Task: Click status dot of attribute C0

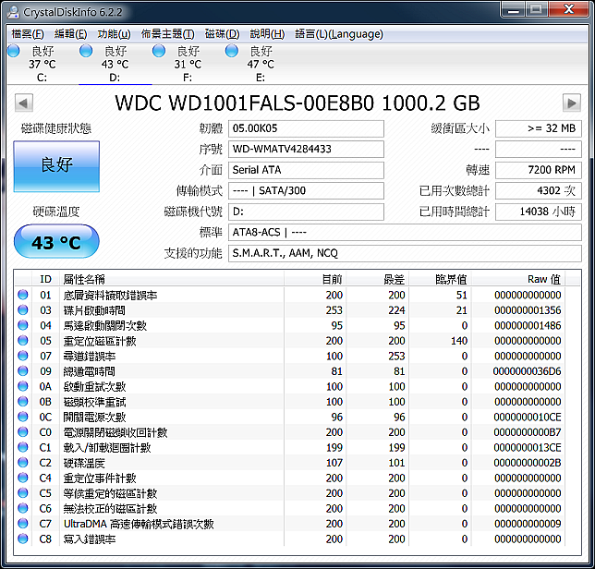Action: [23, 431]
